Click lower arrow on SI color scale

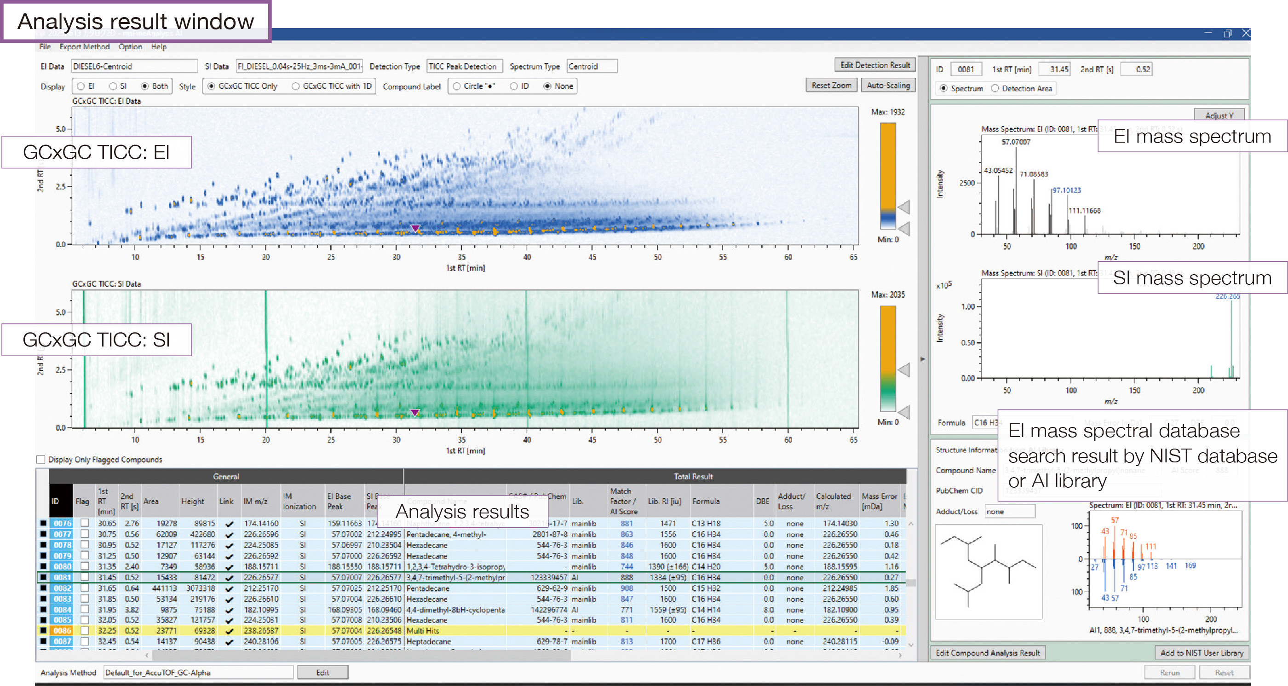(x=903, y=412)
